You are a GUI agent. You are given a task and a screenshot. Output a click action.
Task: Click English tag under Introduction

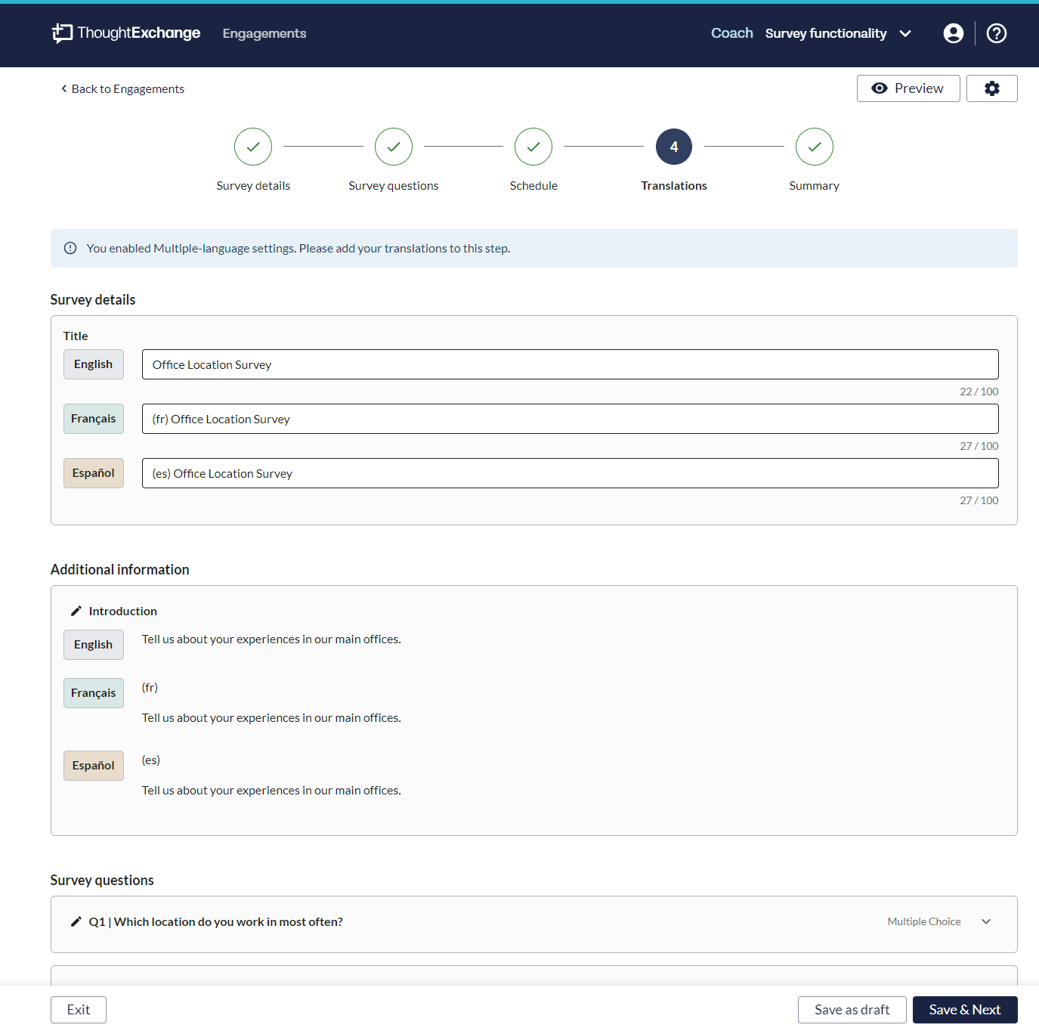pos(94,645)
